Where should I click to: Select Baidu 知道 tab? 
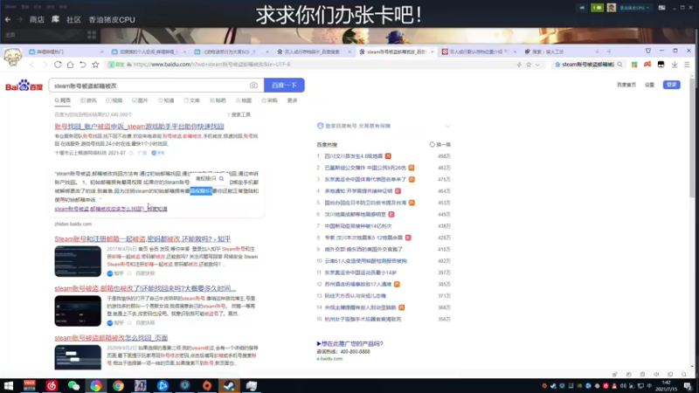pyautogui.click(x=166, y=100)
